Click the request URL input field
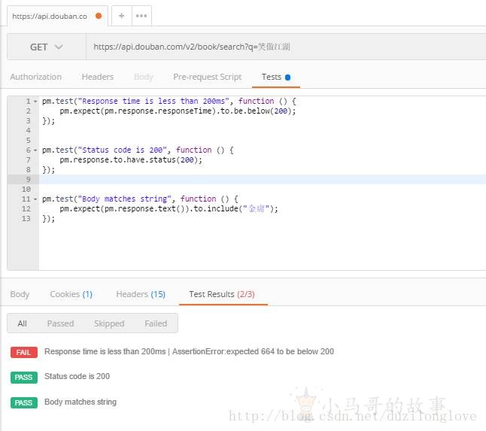The image size is (486, 431). pos(286,47)
